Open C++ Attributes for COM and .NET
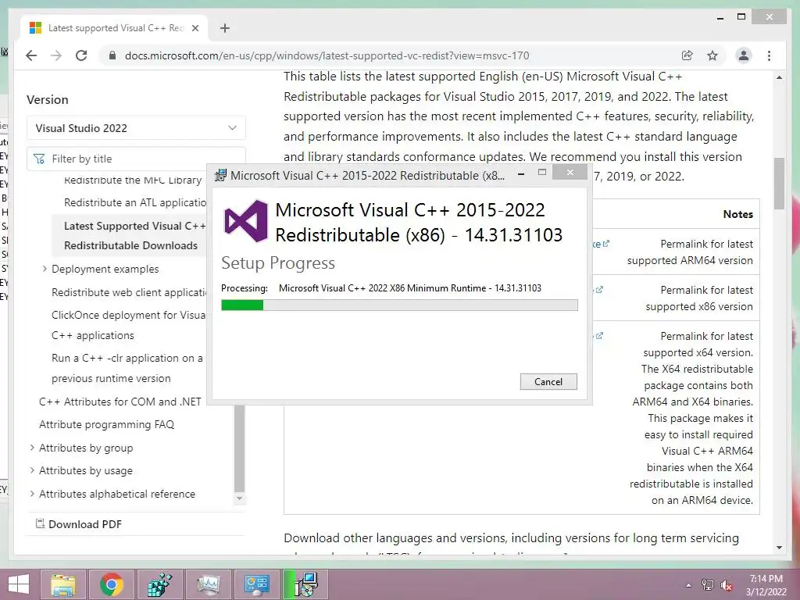Screen dimensions: 800x600 coord(120,402)
